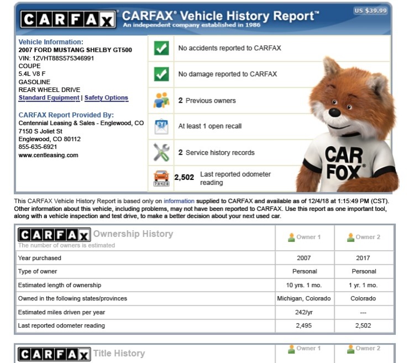Click the Owner 2 person icon in Title History

click(350, 349)
